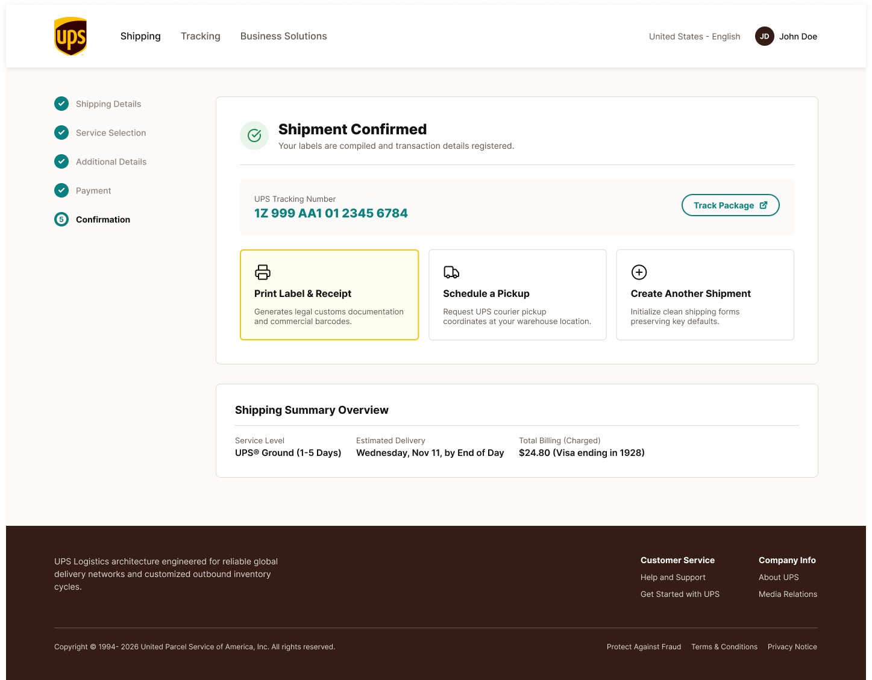872x680 pixels.
Task: Select the Confirmation step label
Action: (103, 220)
